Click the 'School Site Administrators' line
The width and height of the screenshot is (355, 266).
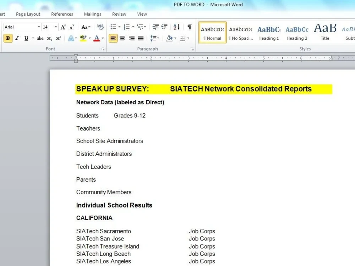click(110, 141)
